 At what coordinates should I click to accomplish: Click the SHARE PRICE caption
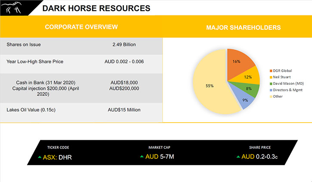(x=260, y=148)
